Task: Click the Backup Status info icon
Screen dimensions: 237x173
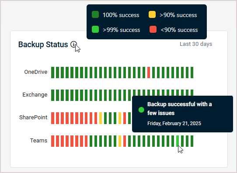Action: [x=73, y=45]
